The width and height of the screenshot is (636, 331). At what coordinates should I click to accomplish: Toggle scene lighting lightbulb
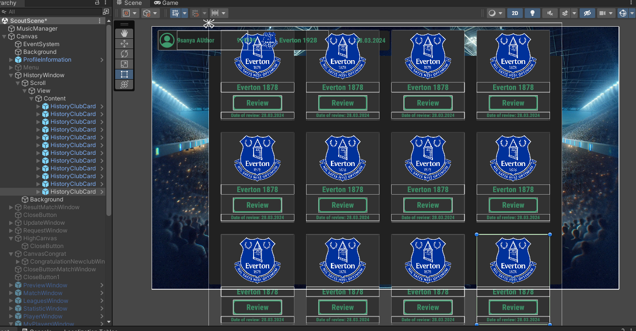533,13
